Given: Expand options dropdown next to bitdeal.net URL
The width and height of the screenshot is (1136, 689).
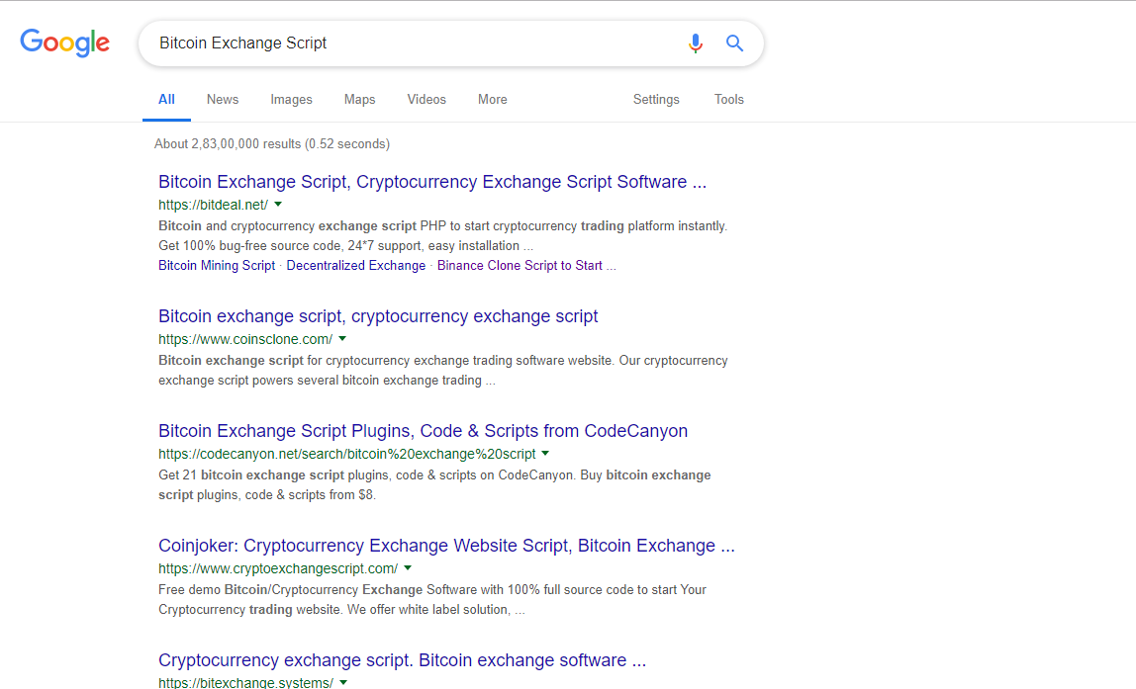Looking at the screenshot, I should coord(278,204).
